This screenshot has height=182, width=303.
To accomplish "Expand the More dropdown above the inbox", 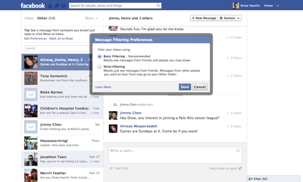I will click(91, 18).
